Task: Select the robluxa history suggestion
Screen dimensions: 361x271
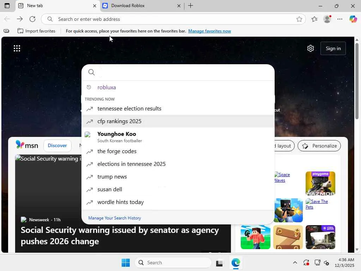Action: coord(178,88)
